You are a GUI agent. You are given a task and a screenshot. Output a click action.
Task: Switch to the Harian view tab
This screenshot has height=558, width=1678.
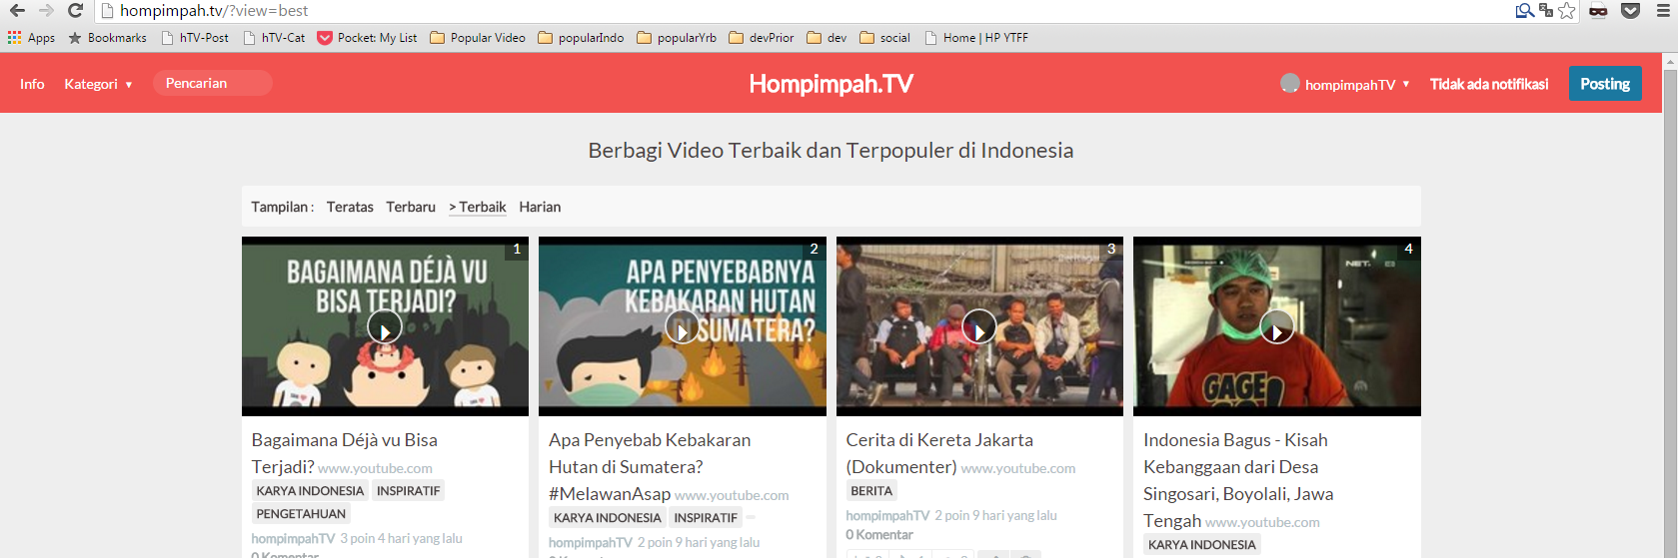click(x=540, y=207)
